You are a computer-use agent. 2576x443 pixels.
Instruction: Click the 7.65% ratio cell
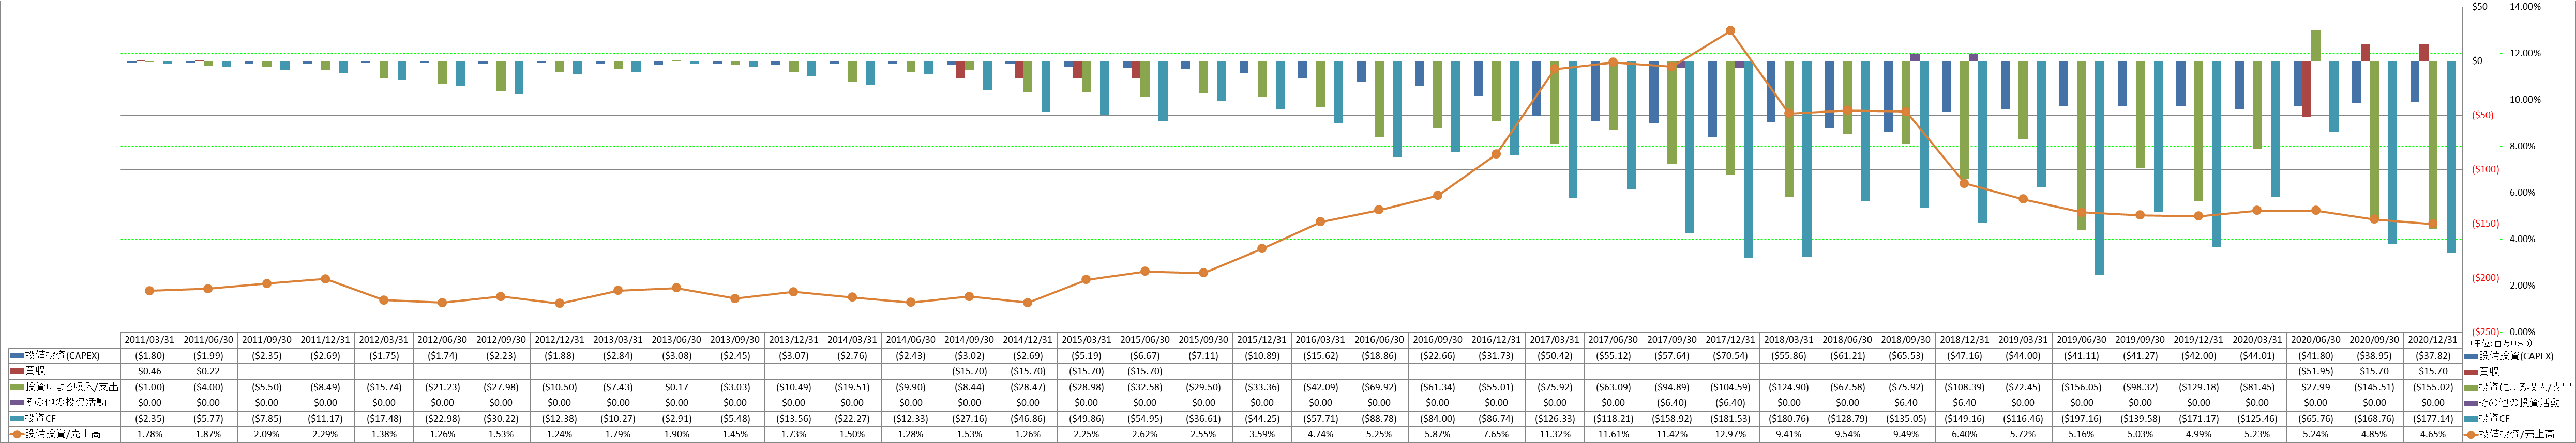[x=1496, y=435]
